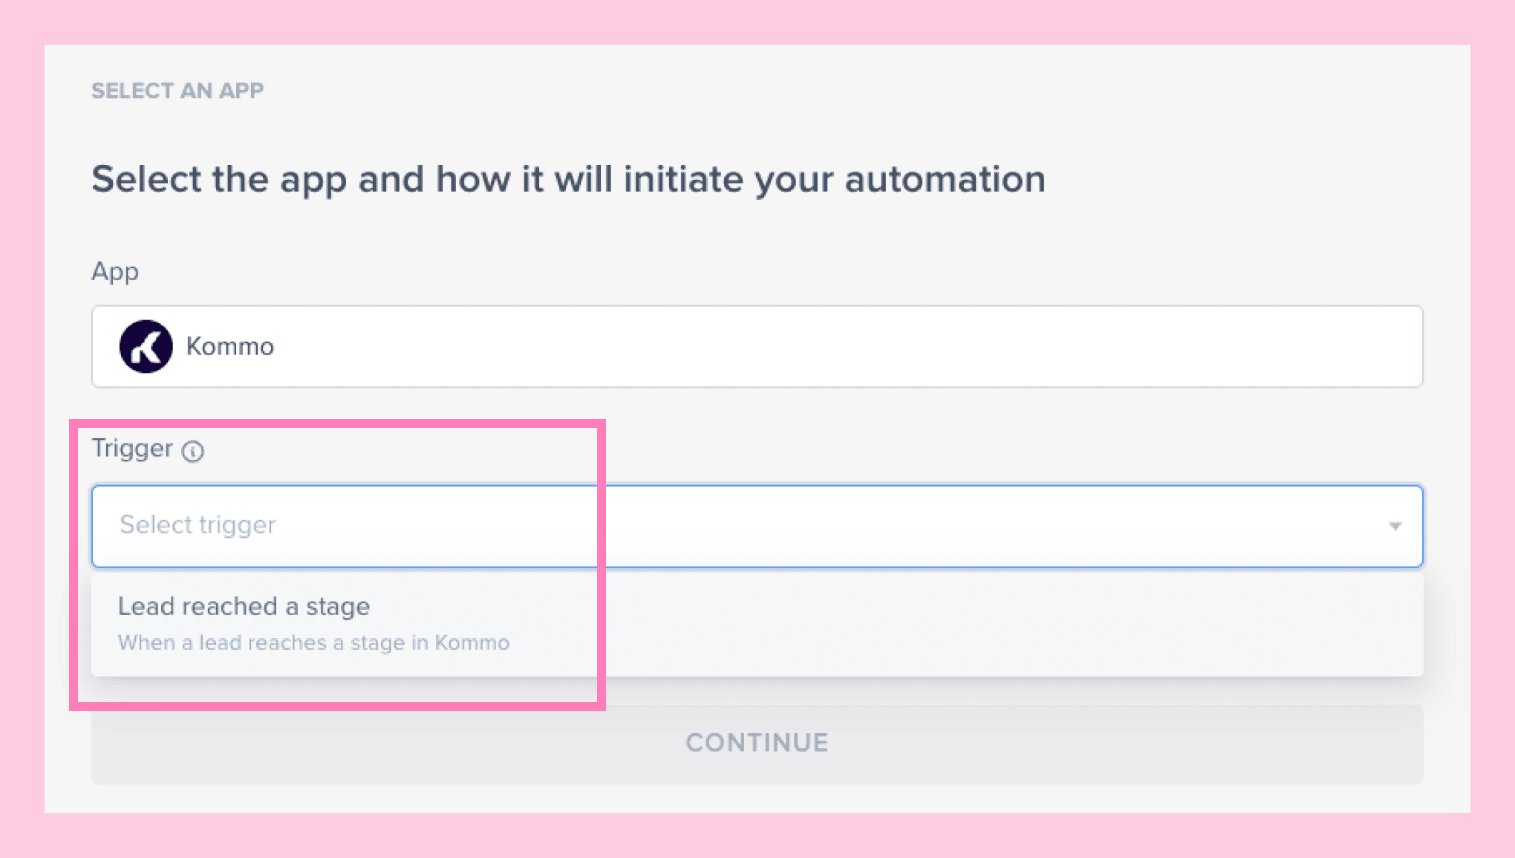Click the word 'automation' in the heading

pos(945,179)
